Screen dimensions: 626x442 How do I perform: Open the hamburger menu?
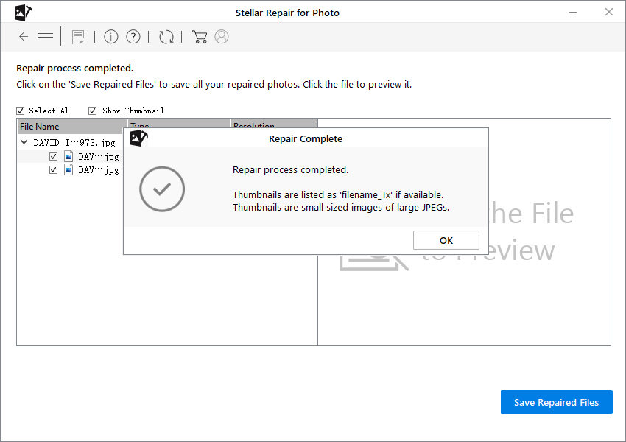46,37
